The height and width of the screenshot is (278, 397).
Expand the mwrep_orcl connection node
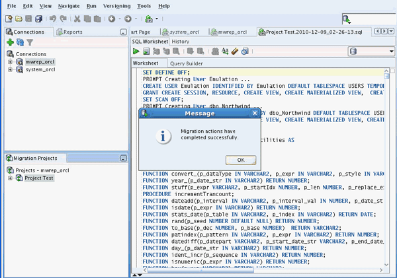pos(11,61)
